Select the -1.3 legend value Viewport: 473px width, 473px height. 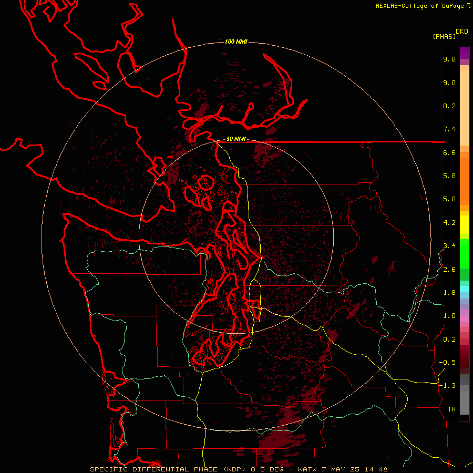pos(447,386)
